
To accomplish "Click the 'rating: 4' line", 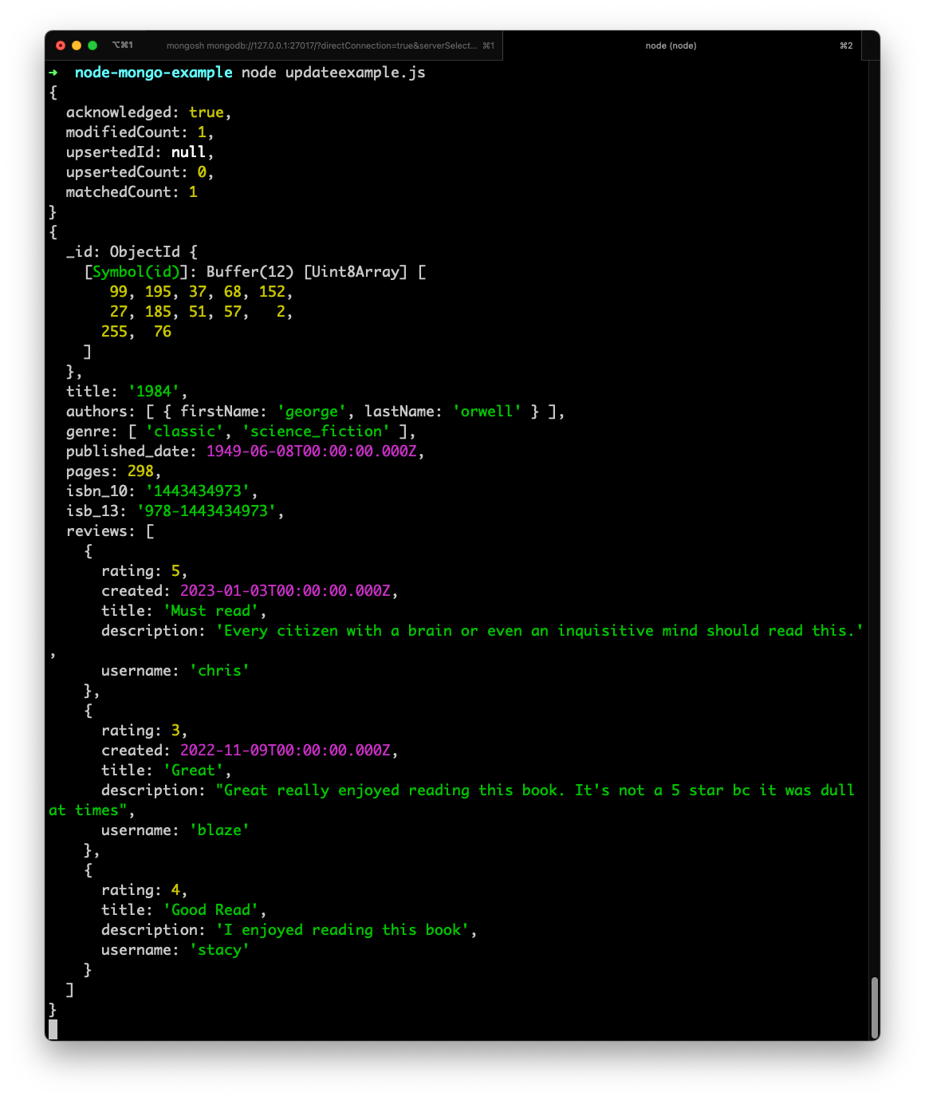I will tap(144, 890).
